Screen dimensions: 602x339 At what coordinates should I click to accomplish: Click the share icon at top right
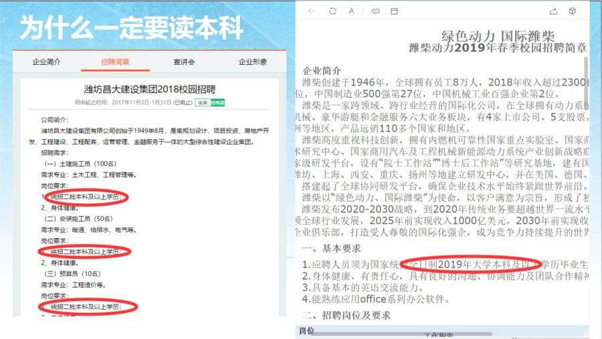[553, 11]
